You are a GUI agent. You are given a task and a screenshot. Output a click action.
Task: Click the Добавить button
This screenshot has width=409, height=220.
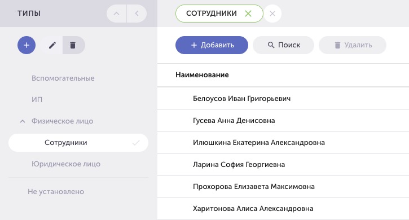pos(212,45)
